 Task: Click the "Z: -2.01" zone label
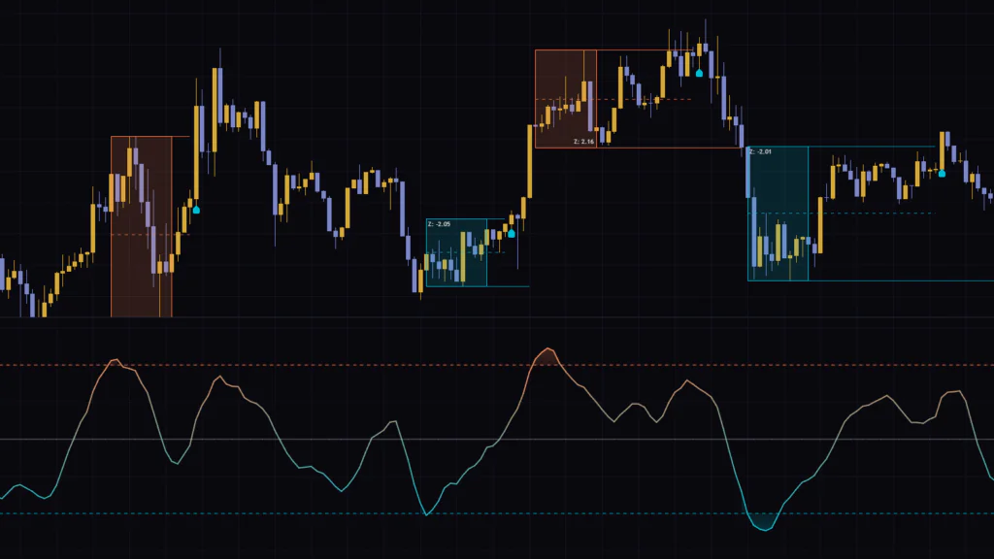760,152
